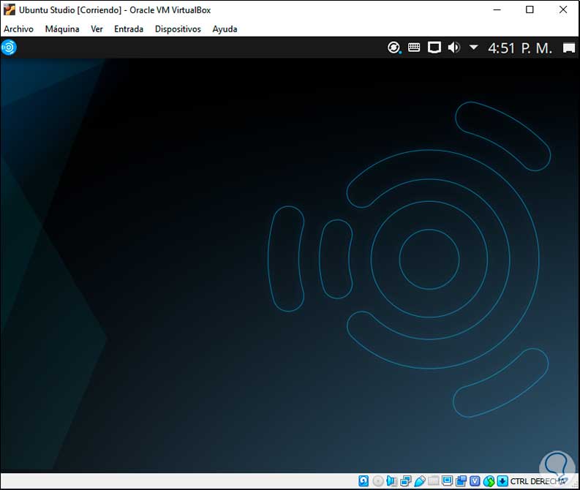Image resolution: width=580 pixels, height=490 pixels.
Task: Expand hidden system tray icons arrow
Action: pos(473,48)
